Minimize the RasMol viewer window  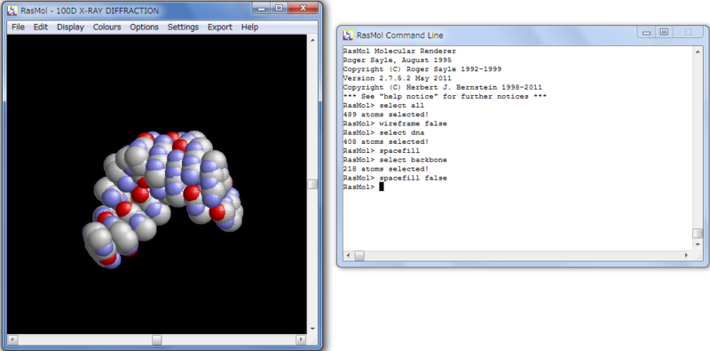point(261,8)
